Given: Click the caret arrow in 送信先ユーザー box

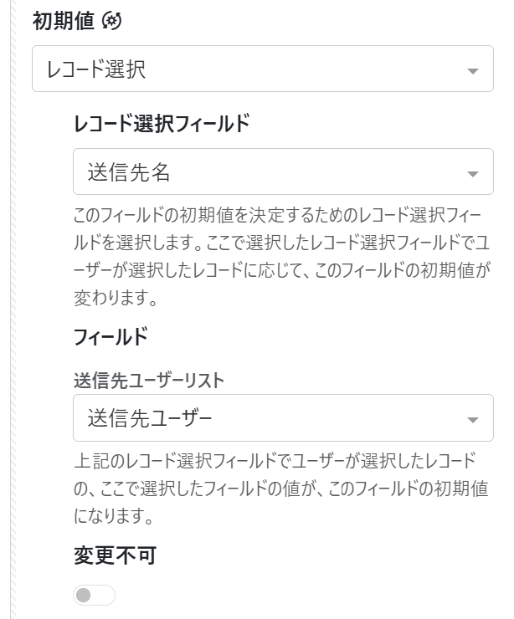Looking at the screenshot, I should click(472, 419).
